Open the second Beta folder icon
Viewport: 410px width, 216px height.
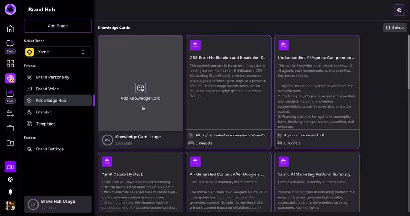(x=10, y=93)
